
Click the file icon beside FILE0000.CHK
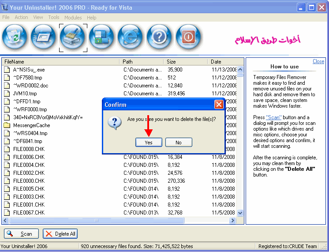(7, 181)
